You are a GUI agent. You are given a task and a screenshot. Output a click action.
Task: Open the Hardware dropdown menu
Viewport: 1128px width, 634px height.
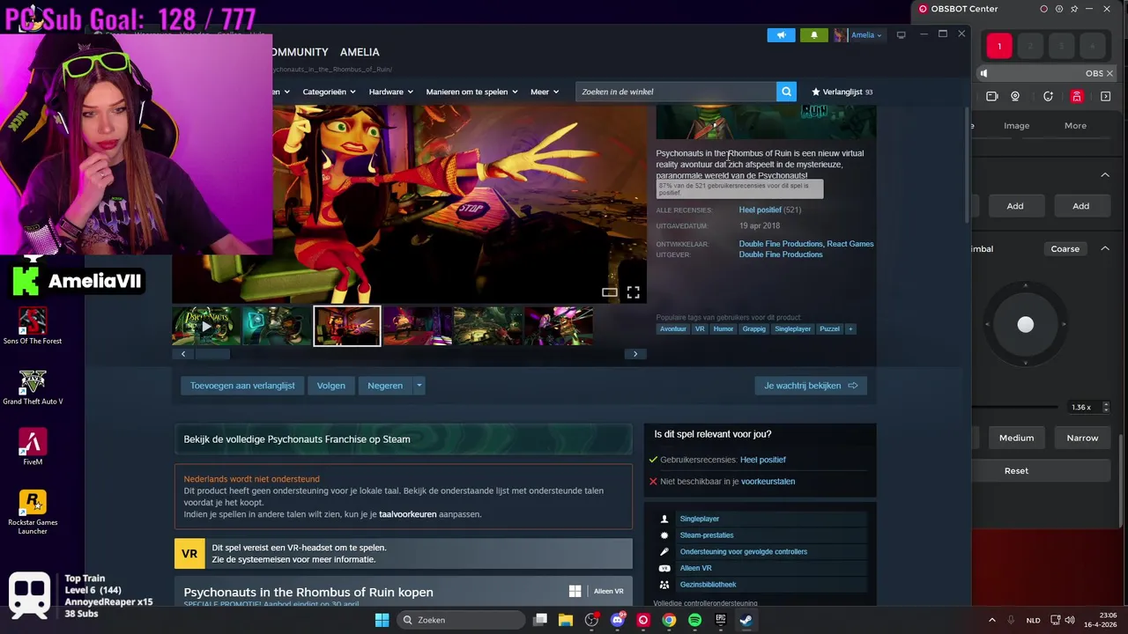[x=391, y=92]
